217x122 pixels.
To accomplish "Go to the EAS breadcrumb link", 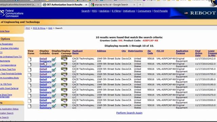I will [x=50, y=28].
